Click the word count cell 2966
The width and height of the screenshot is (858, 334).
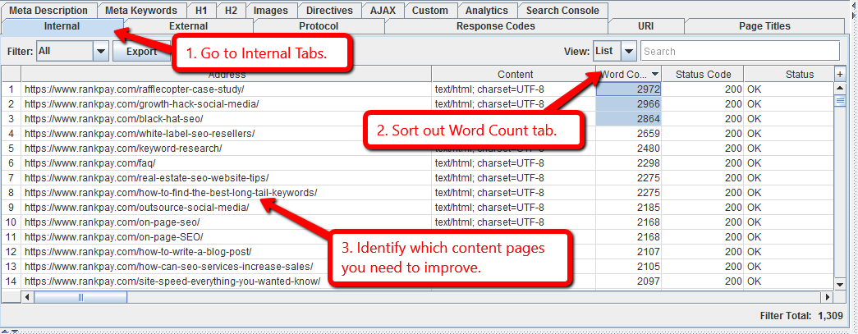tap(629, 104)
